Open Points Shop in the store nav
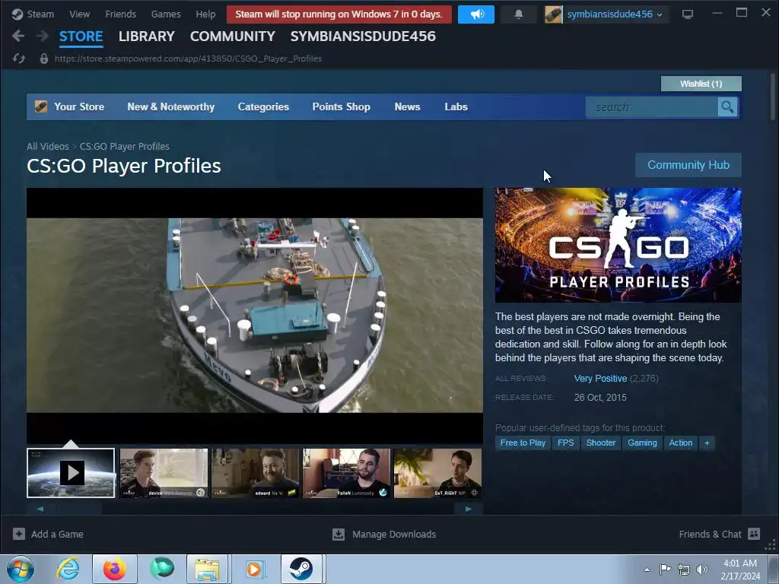This screenshot has width=779, height=584. pos(342,106)
